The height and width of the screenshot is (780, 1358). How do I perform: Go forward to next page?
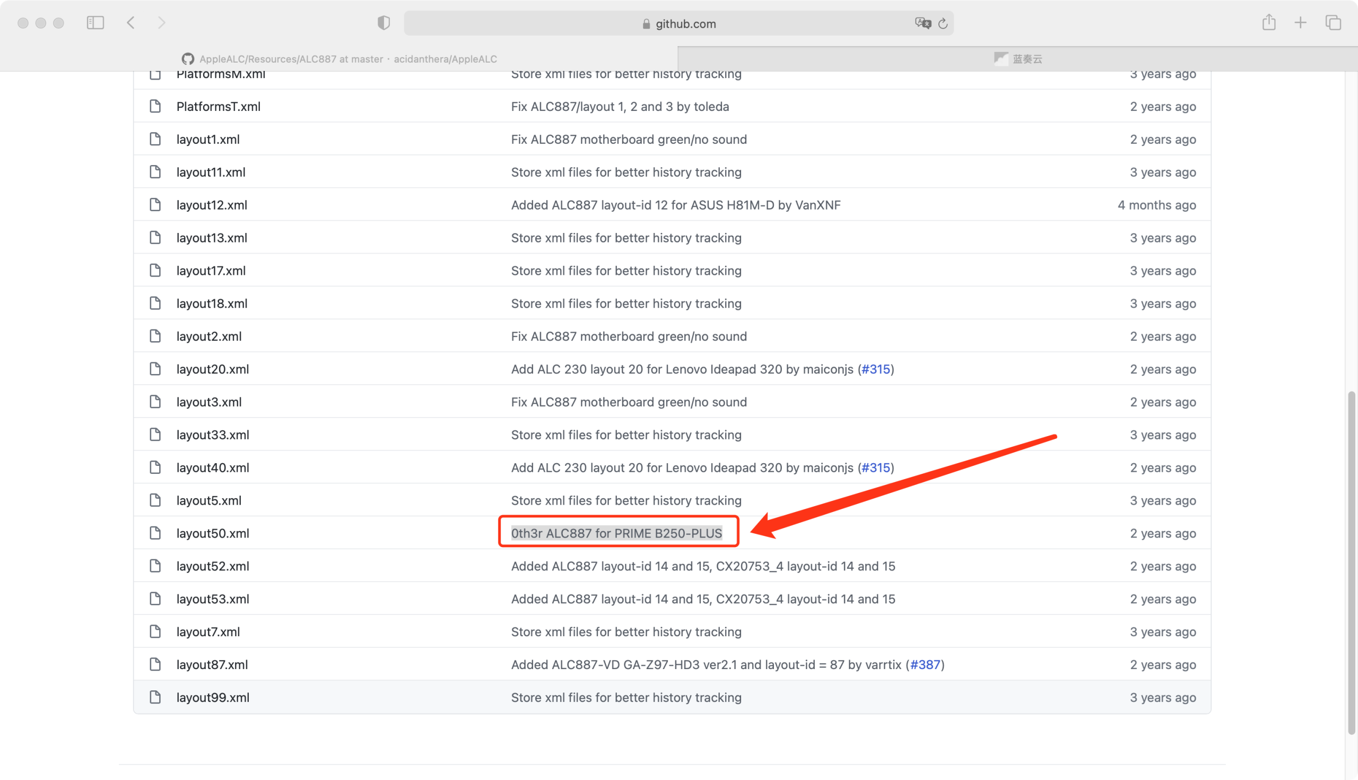pyautogui.click(x=161, y=22)
